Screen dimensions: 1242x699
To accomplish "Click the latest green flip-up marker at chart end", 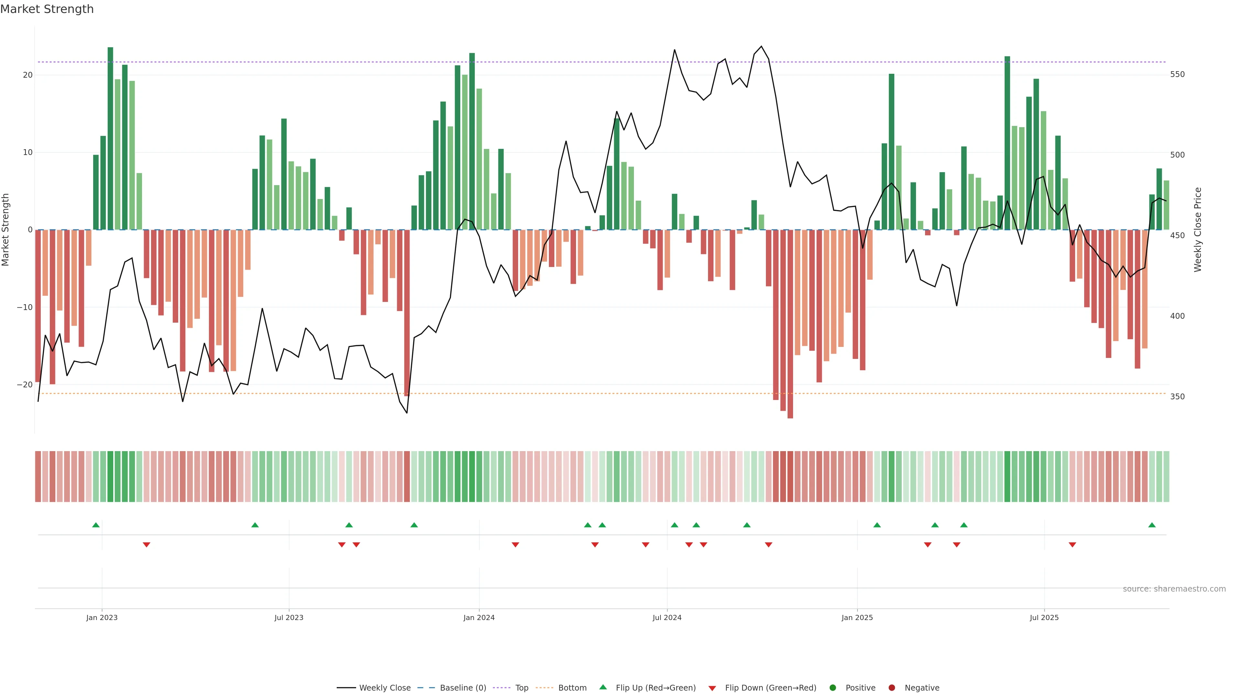I will click(x=1152, y=525).
